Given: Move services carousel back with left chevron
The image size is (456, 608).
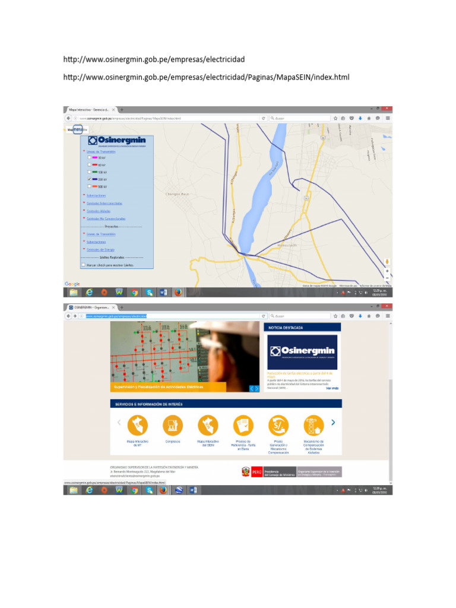Looking at the screenshot, I should pyautogui.click(x=119, y=423).
